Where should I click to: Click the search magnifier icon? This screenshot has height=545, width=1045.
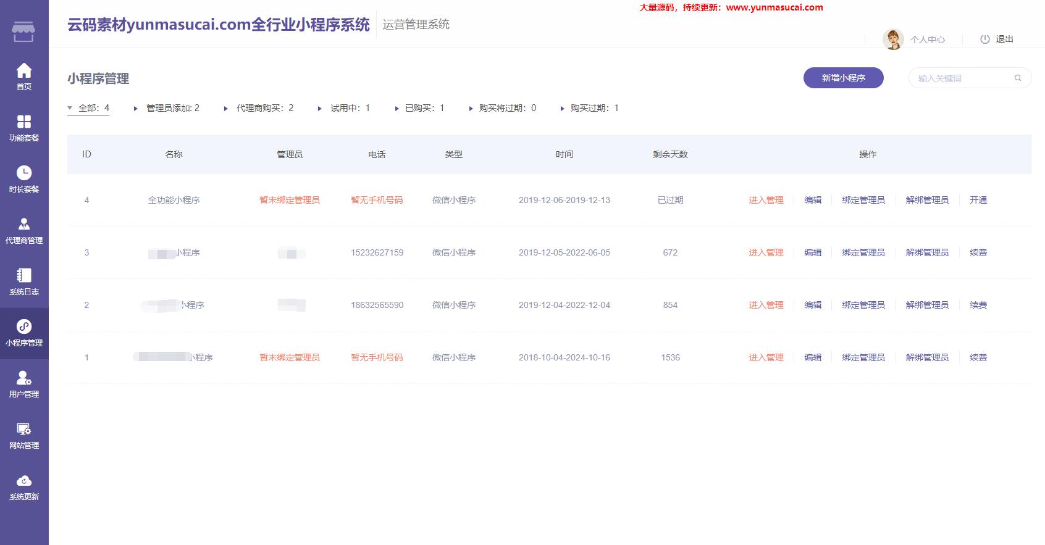[x=1018, y=78]
